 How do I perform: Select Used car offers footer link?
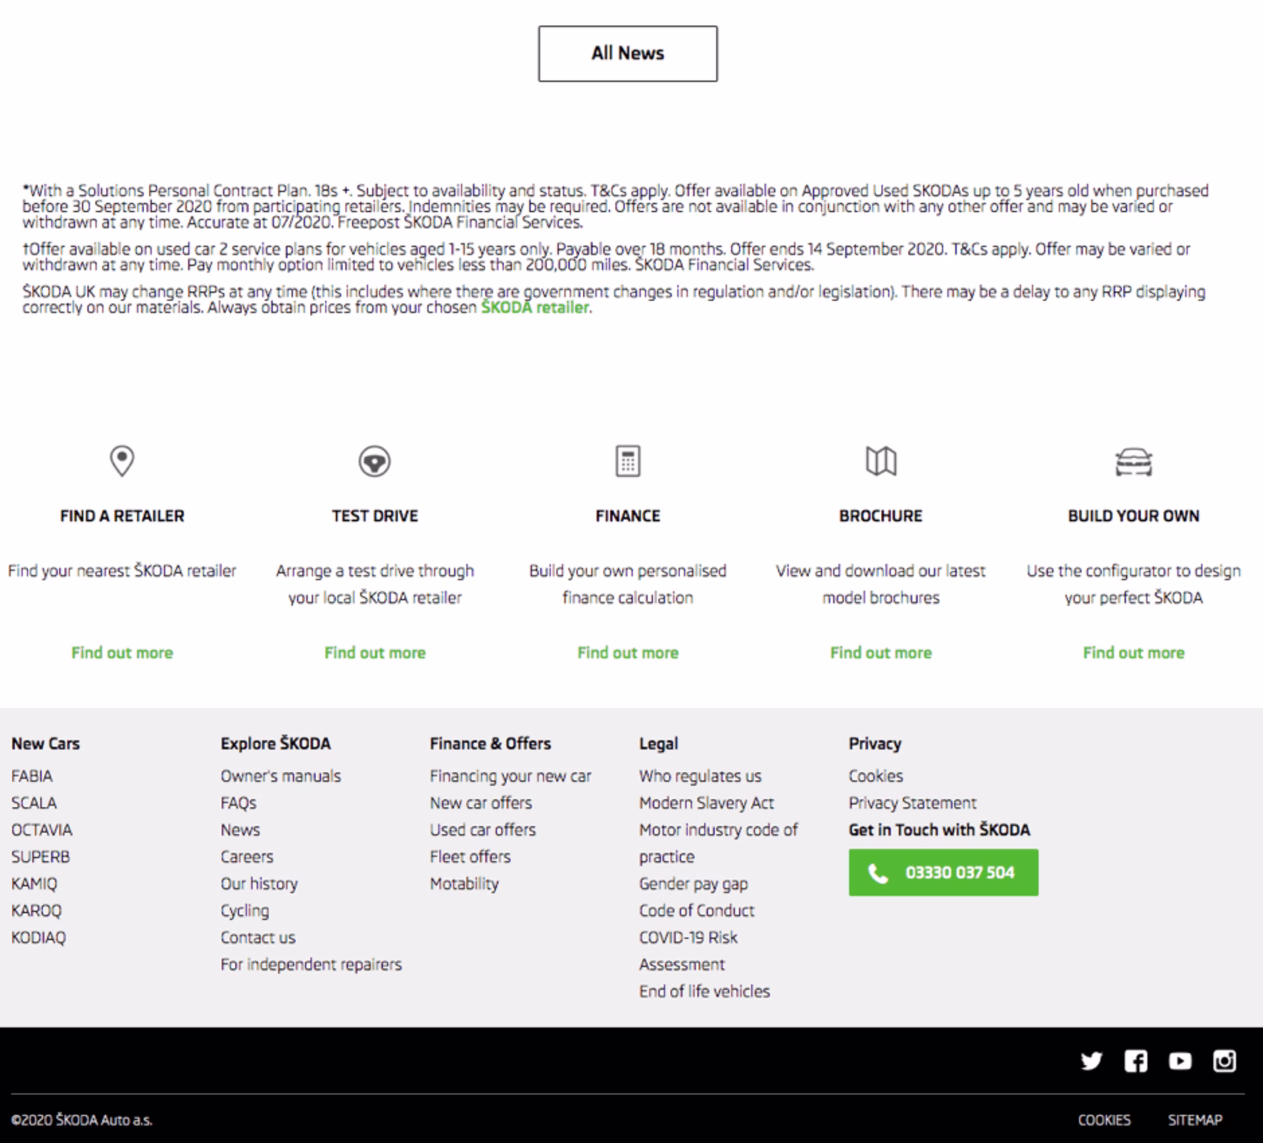point(482,829)
